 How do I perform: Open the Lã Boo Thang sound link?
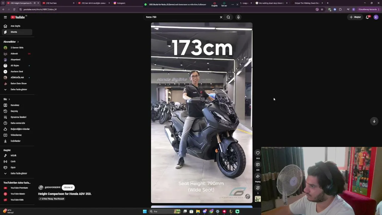(52, 199)
